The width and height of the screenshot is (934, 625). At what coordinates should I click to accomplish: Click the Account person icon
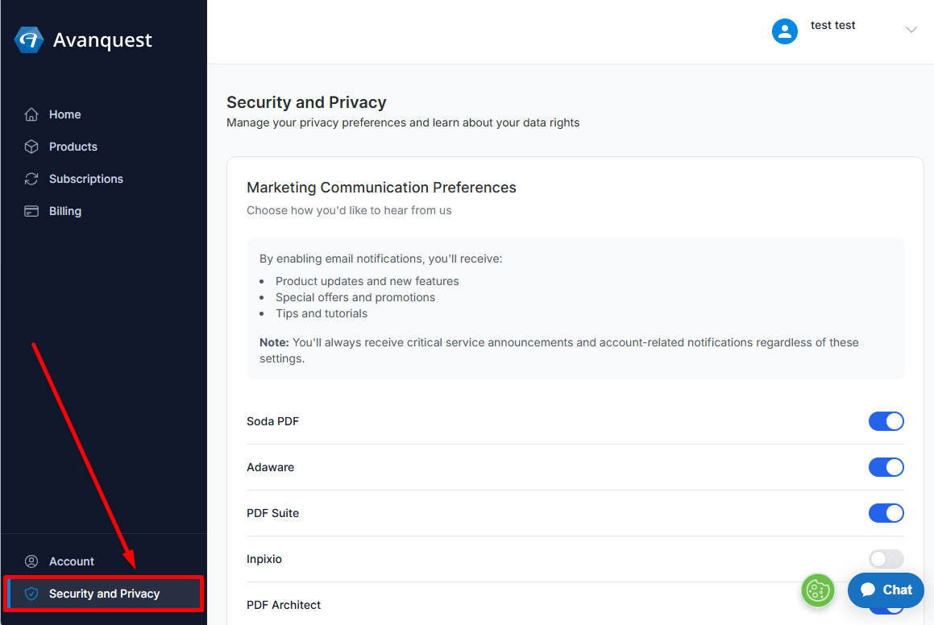click(31, 561)
